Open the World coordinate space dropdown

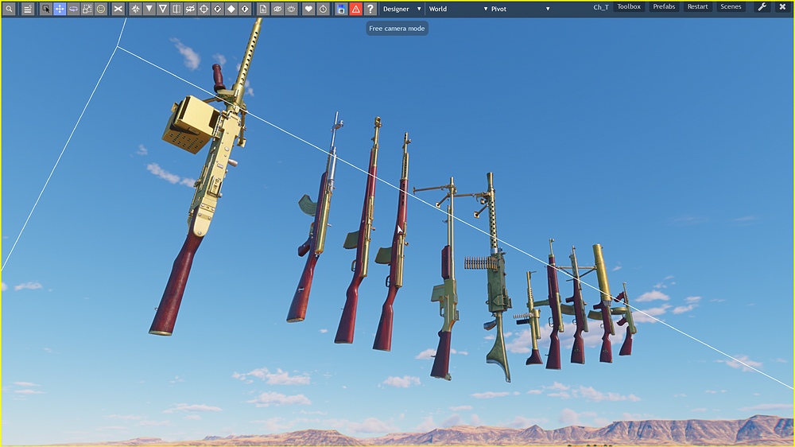[x=458, y=9]
